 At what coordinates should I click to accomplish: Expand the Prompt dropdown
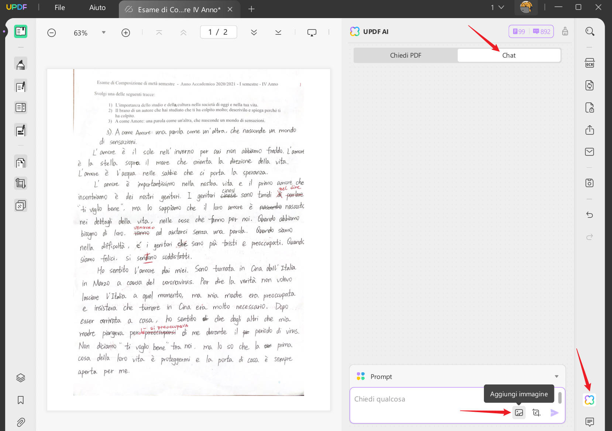(556, 376)
